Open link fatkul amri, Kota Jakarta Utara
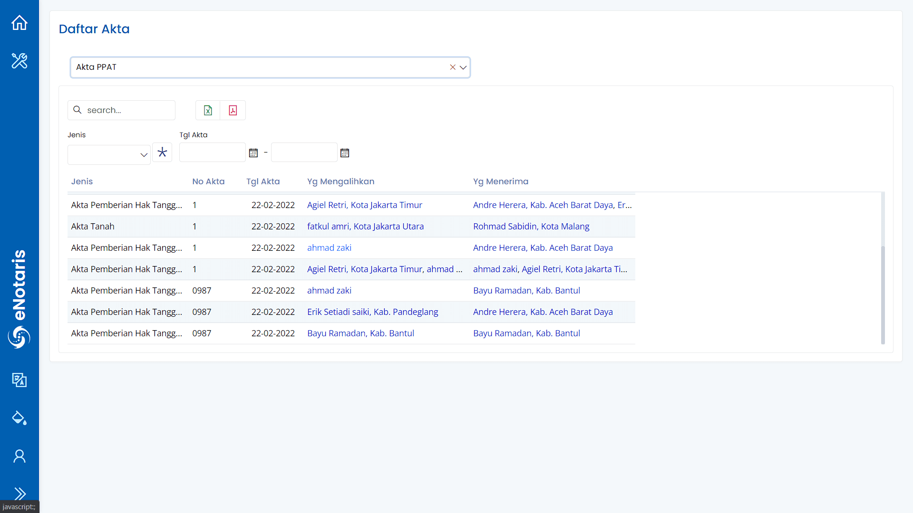 point(365,227)
